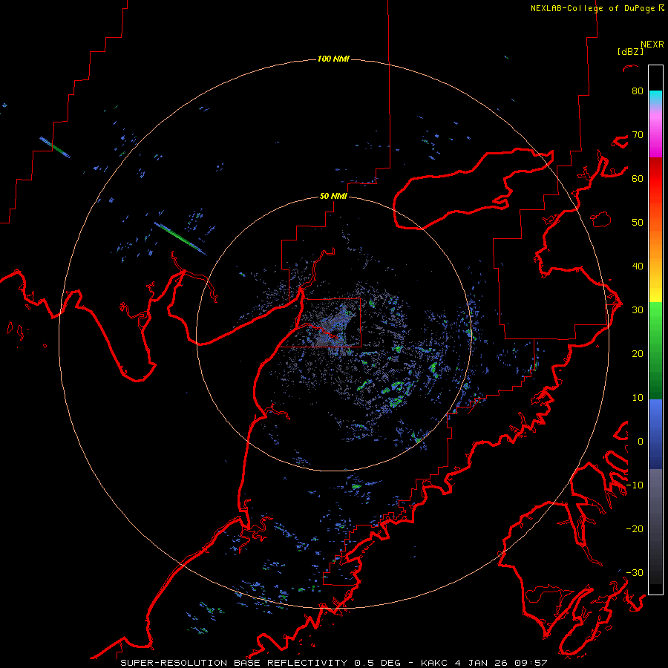This screenshot has width=668, height=668.
Task: Click the 10 value on the dBZ scale
Action: click(638, 398)
